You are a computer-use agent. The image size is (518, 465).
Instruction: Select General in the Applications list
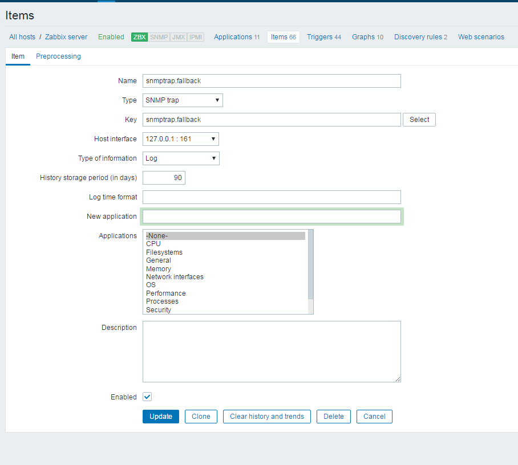pos(225,260)
